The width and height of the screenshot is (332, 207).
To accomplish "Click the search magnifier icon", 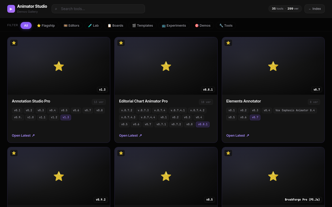I will [56, 9].
